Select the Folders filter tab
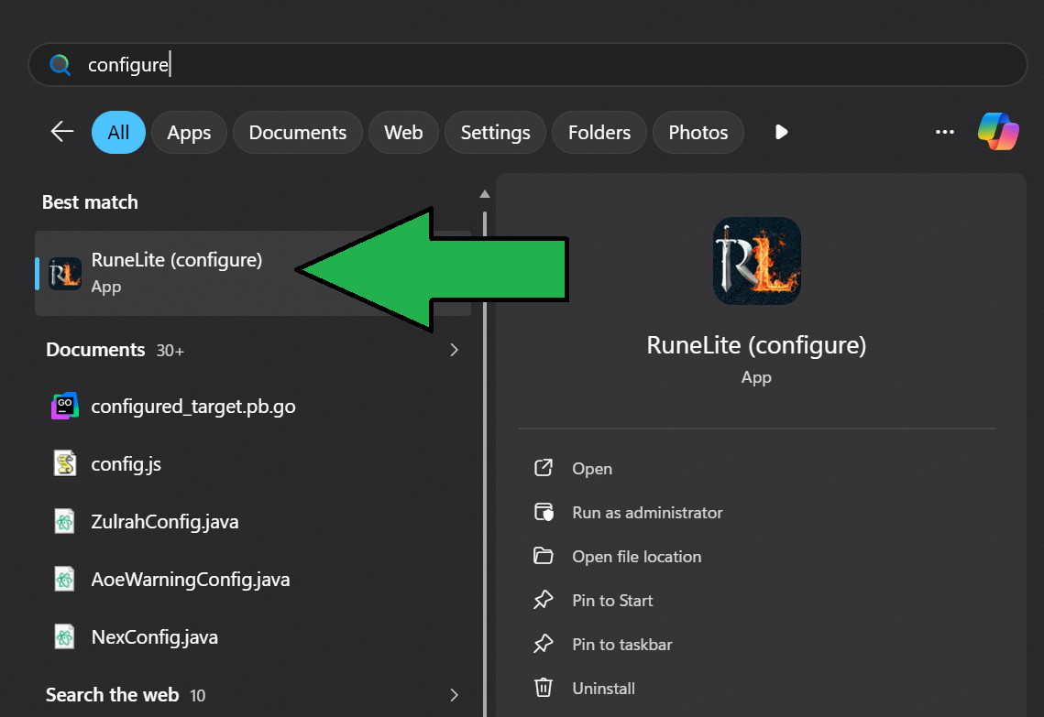This screenshot has width=1044, height=717. (599, 132)
